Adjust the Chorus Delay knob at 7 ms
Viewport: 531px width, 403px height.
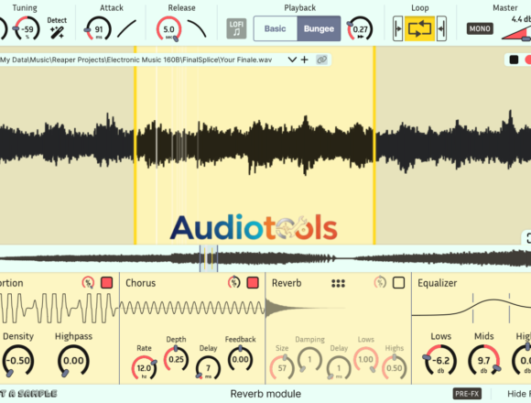point(208,368)
